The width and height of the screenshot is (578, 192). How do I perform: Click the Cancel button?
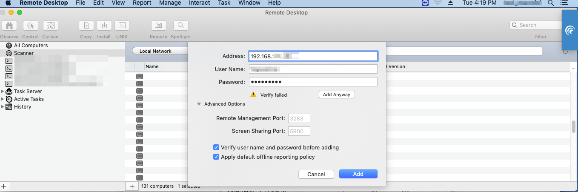pyautogui.click(x=316, y=174)
